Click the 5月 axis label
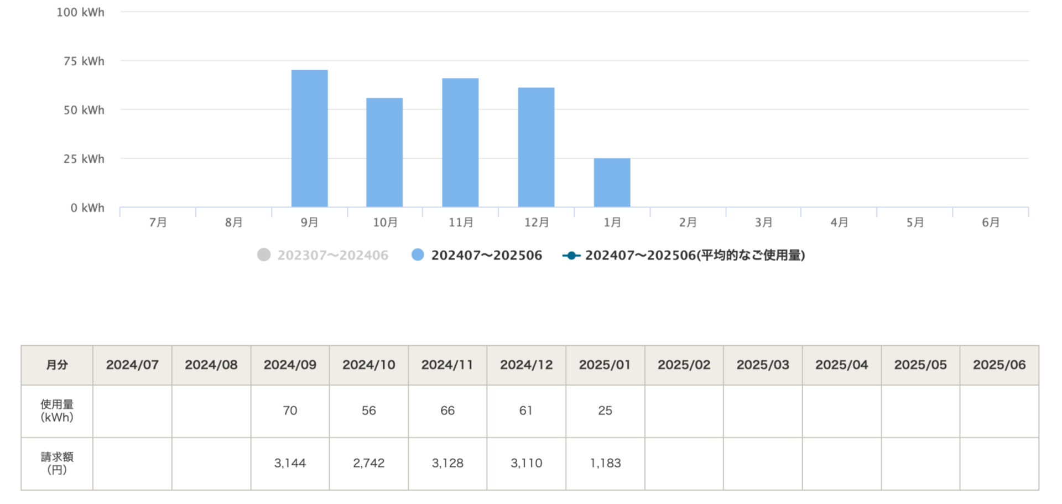 (915, 222)
